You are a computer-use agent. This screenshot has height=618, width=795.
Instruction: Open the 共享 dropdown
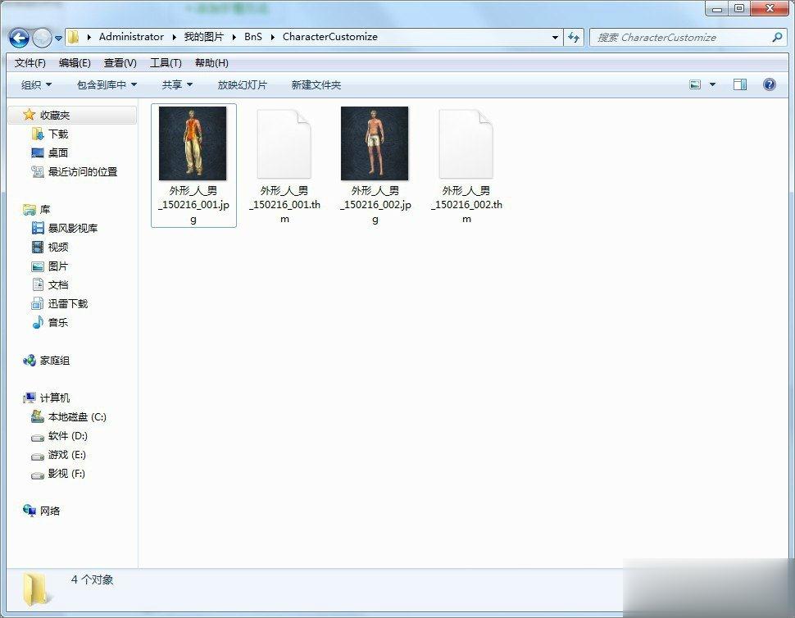(x=177, y=84)
